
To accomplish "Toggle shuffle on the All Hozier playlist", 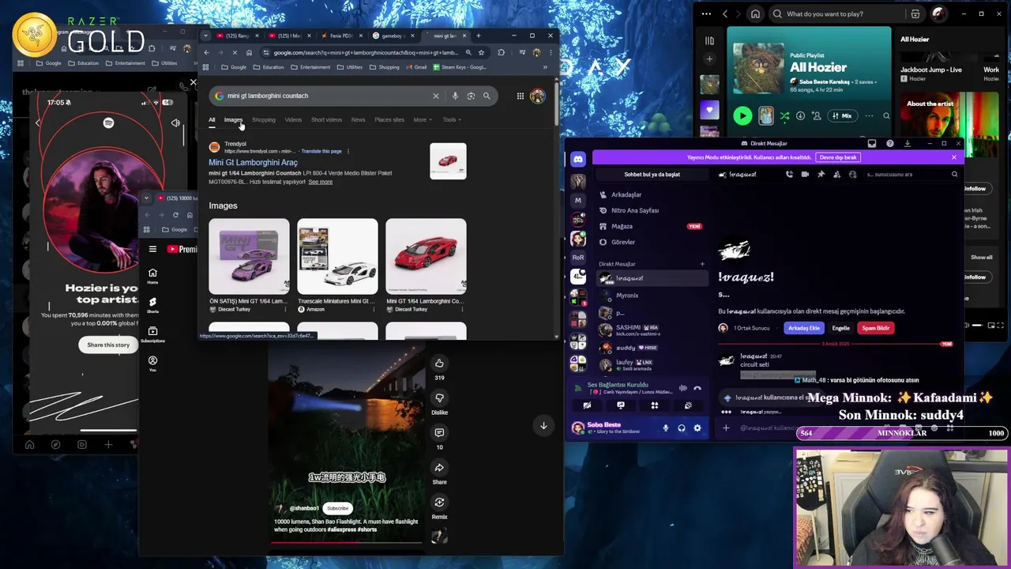I will coord(784,116).
